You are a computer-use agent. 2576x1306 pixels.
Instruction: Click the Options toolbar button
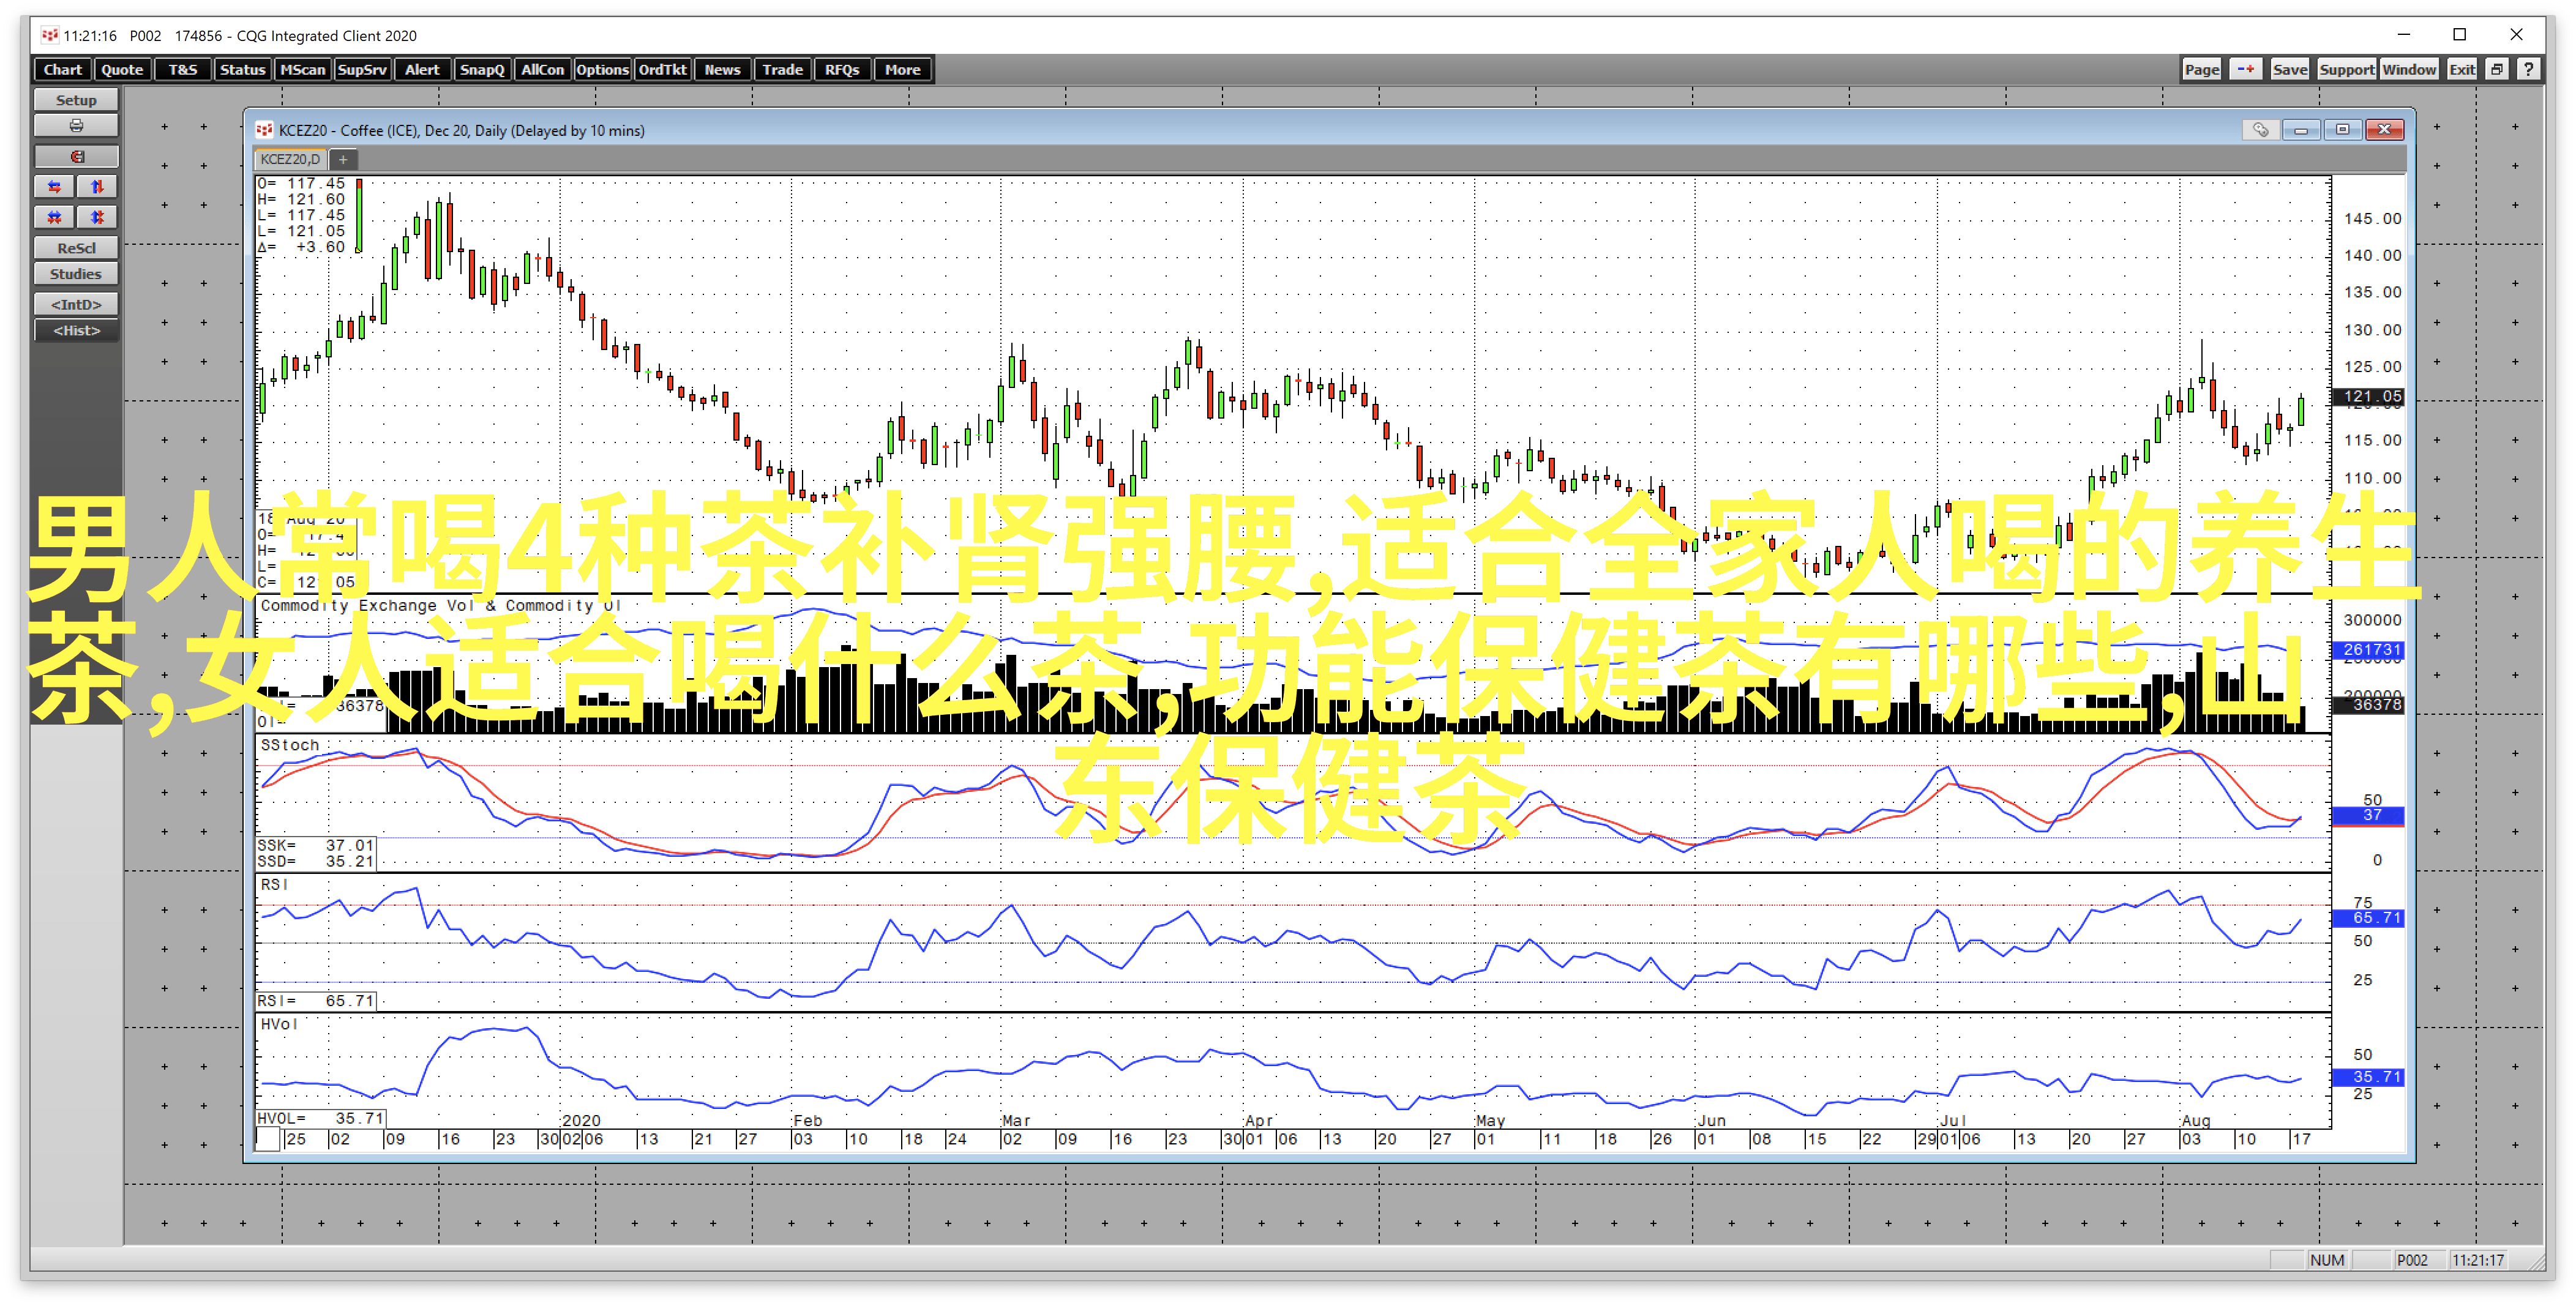click(x=602, y=69)
